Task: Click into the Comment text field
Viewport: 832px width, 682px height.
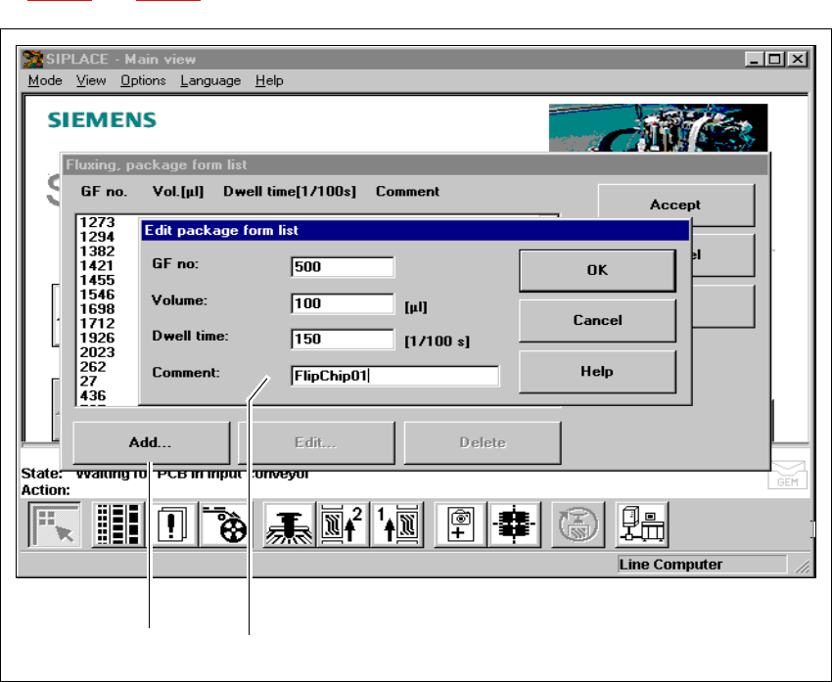Action: click(x=394, y=376)
